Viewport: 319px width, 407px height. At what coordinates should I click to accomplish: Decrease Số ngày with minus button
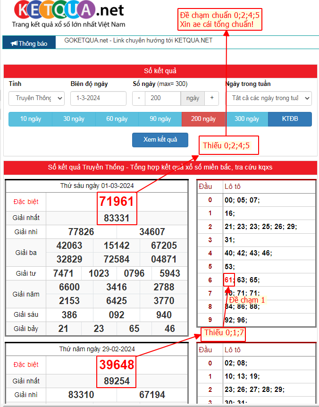coord(139,98)
